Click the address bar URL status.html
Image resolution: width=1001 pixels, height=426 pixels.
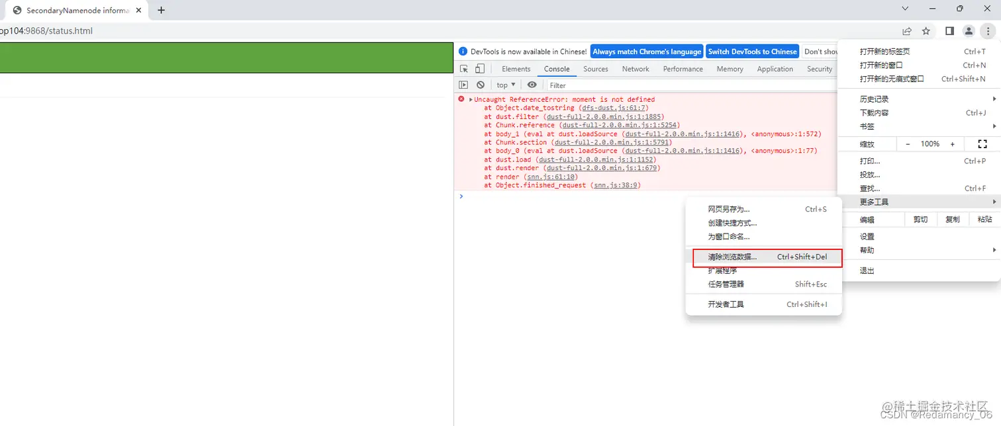coord(46,31)
